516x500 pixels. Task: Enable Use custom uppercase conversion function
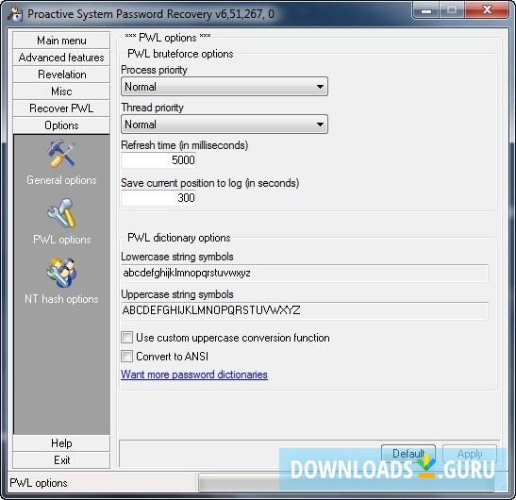127,338
